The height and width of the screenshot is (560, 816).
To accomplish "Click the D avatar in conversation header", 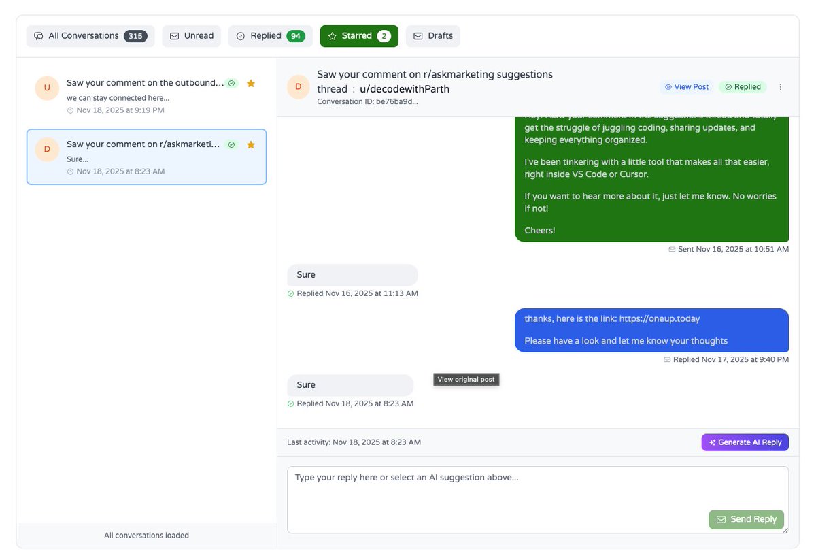I will pyautogui.click(x=299, y=87).
